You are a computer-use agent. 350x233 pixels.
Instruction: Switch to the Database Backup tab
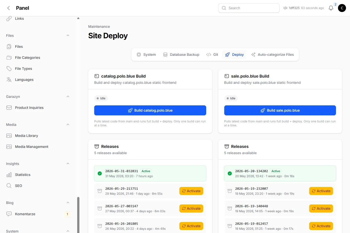181,55
